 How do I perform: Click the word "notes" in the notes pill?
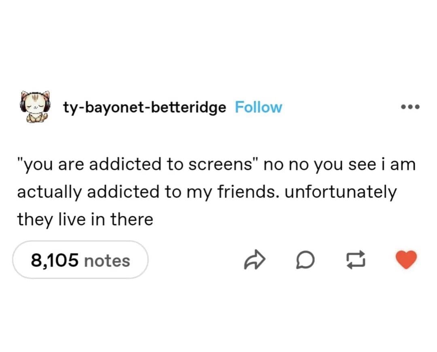tap(107, 260)
